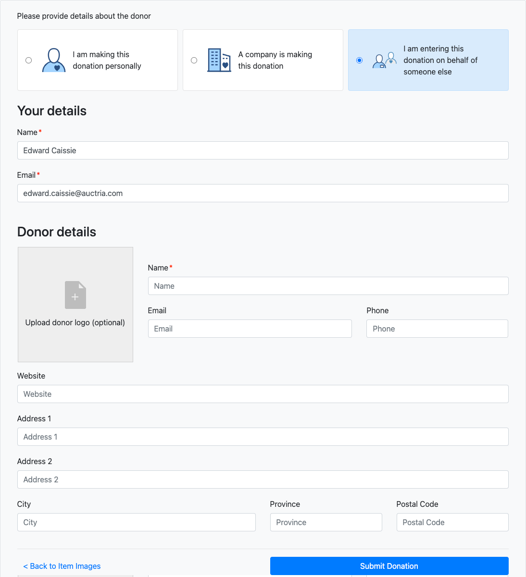The height and width of the screenshot is (577, 526).
Task: Click the Postal Code input
Action: click(x=452, y=522)
